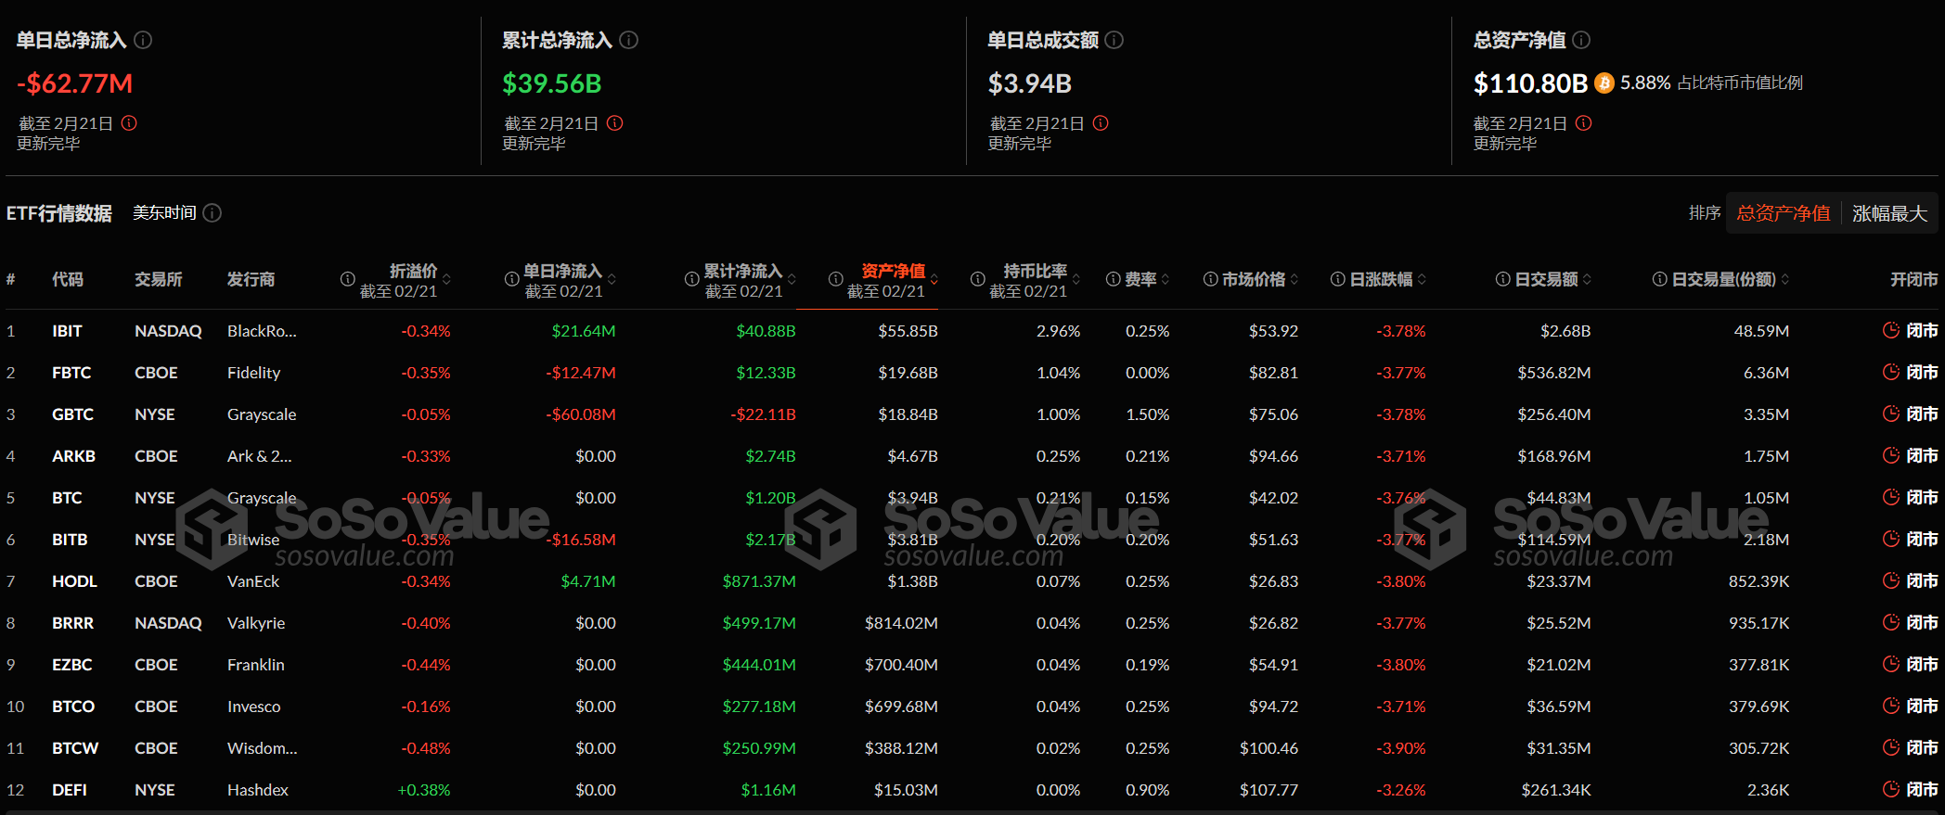
Task: Click info icon beside 总资产净值 title
Action: [x=1581, y=40]
